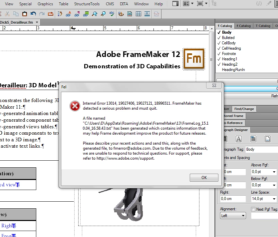Close the DickS_Derailleur.fm document tab
The height and width of the screenshot is (237, 278).
click(37, 22)
